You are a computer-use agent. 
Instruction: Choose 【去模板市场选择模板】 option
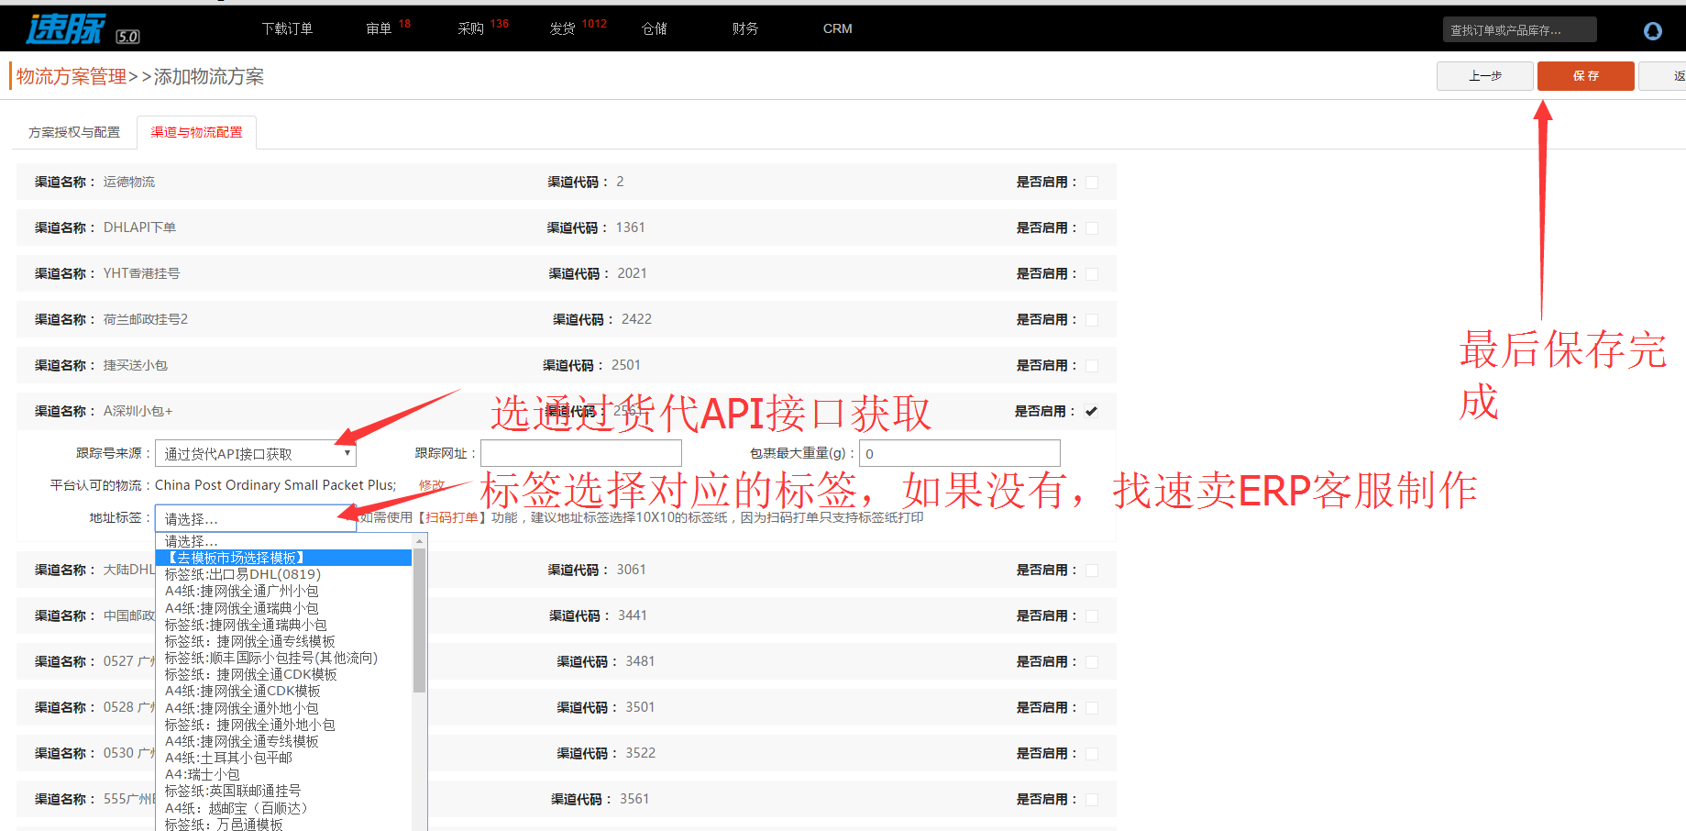click(x=284, y=558)
